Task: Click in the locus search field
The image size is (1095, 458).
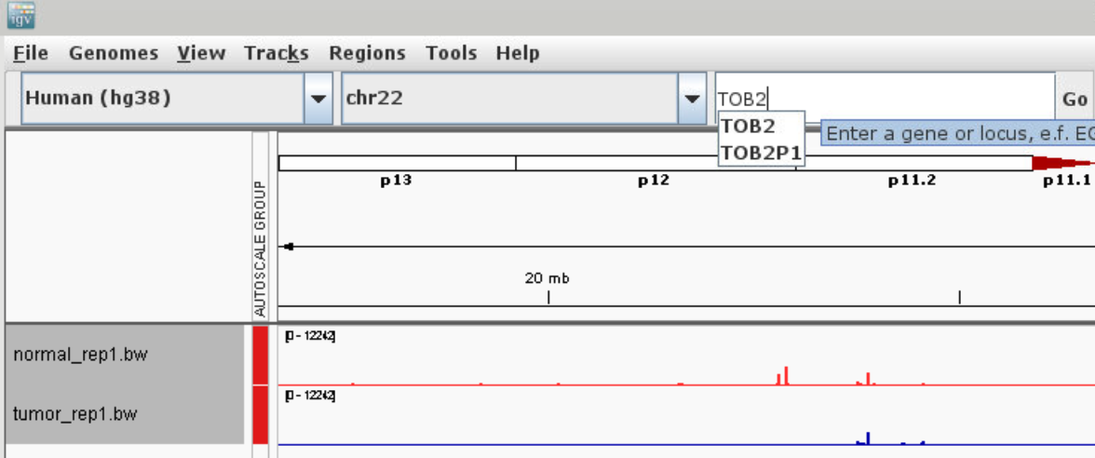Action: coord(885,98)
